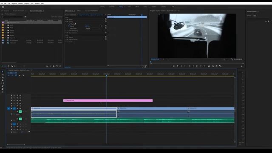Viewport: 272px width, 153px height.
Task: Open Button Editor plus in Program monitor
Action: coord(242,66)
